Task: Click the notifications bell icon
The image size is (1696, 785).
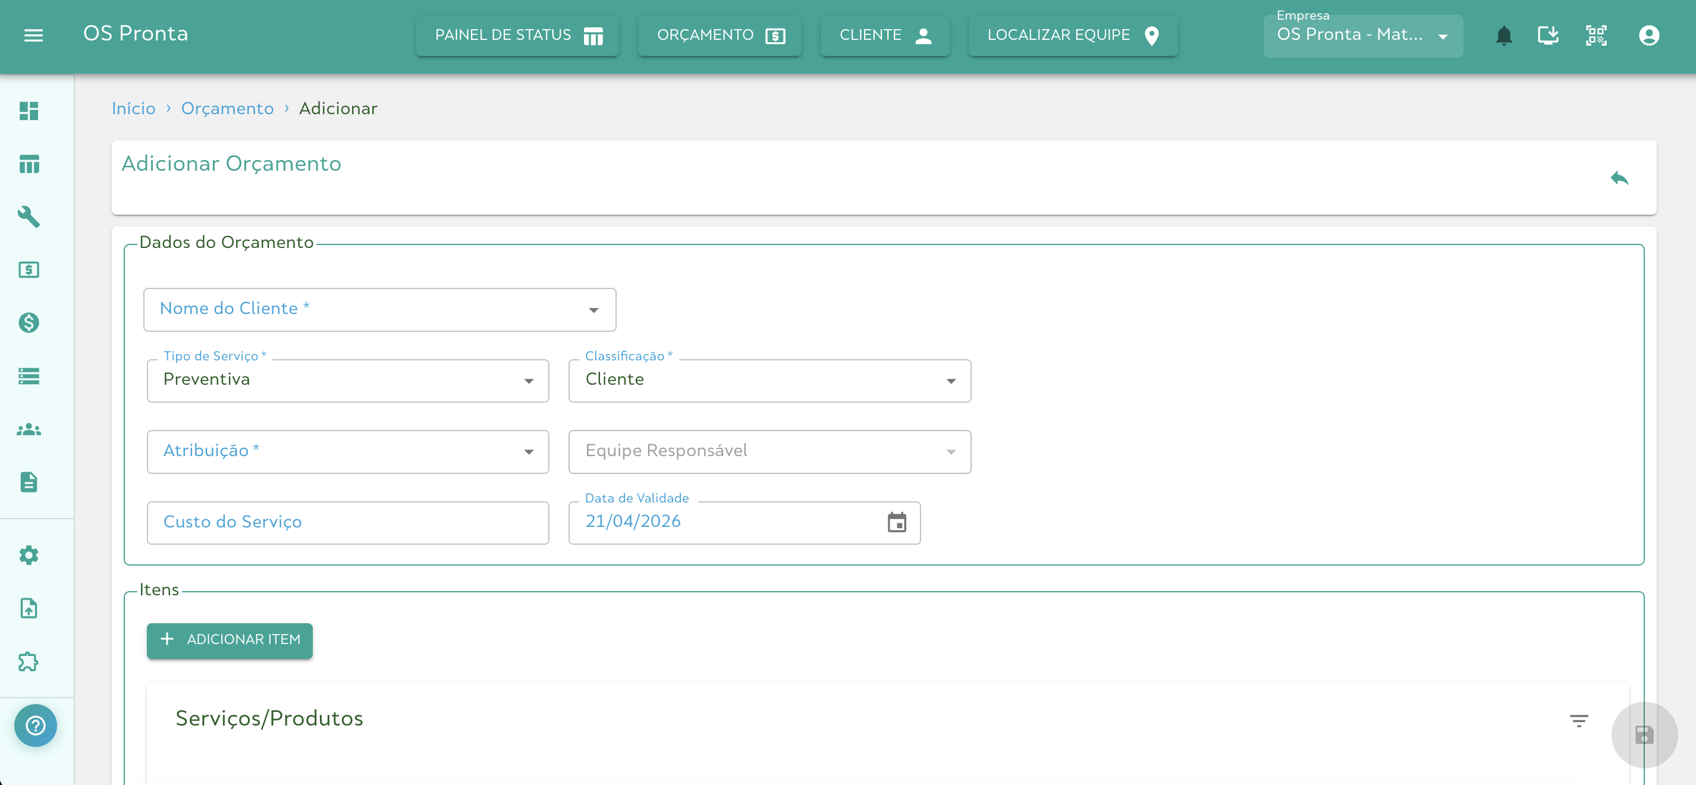Action: coord(1503,35)
